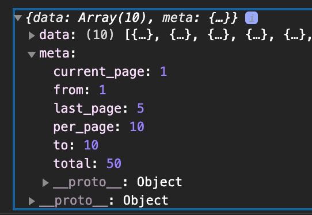The width and height of the screenshot is (312, 215).
Task: Collapse the meta object arrow
Action: point(32,54)
